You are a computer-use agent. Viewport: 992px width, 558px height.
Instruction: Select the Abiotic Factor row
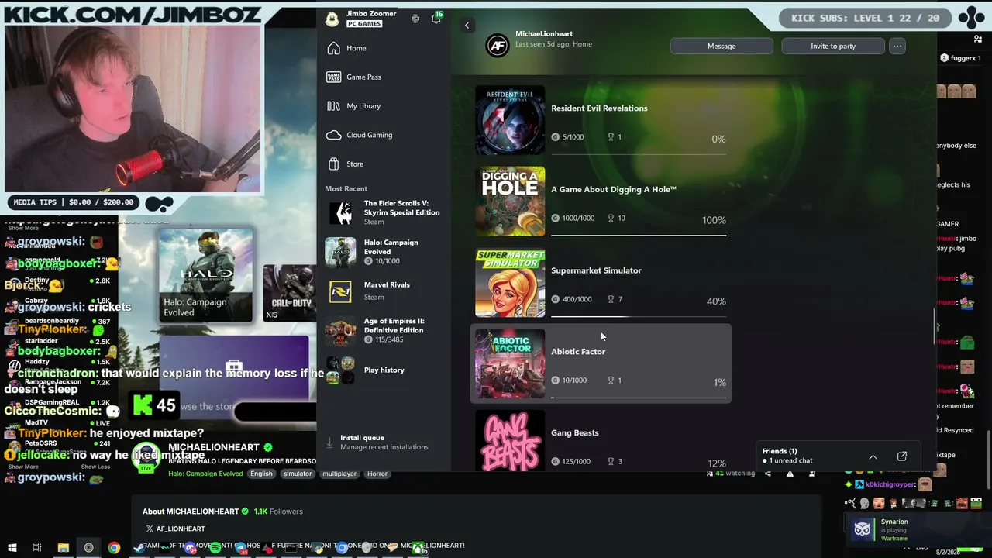pyautogui.click(x=601, y=363)
